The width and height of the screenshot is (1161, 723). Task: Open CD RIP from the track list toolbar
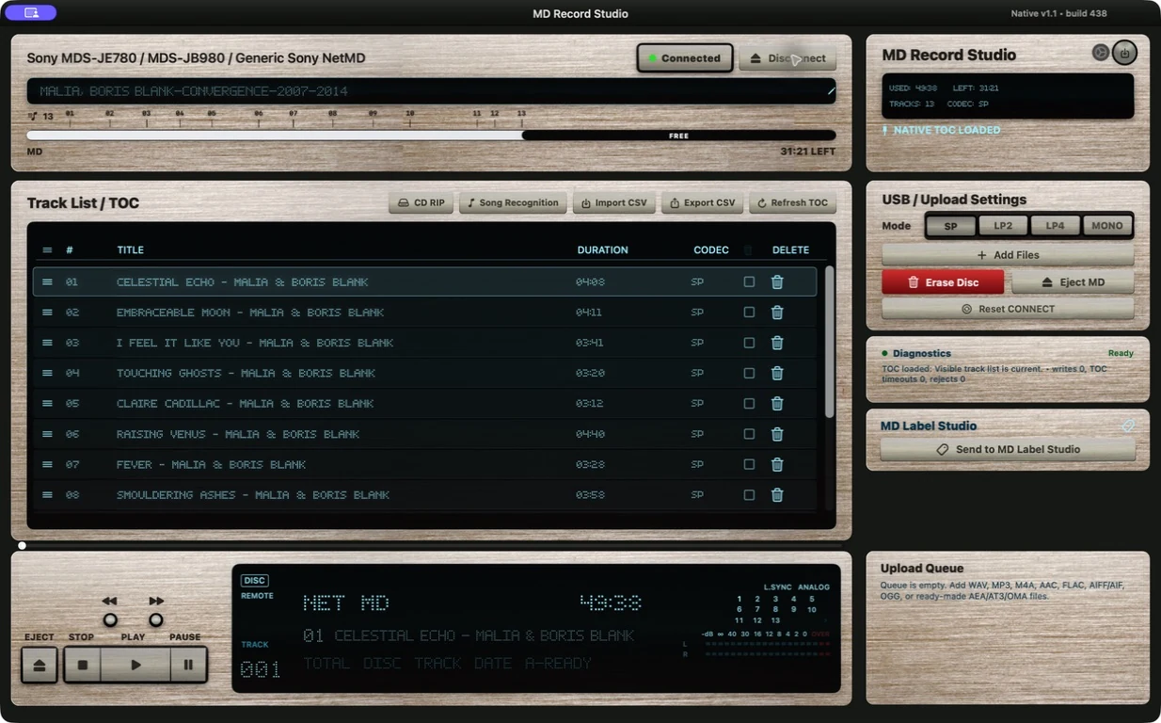coord(421,202)
